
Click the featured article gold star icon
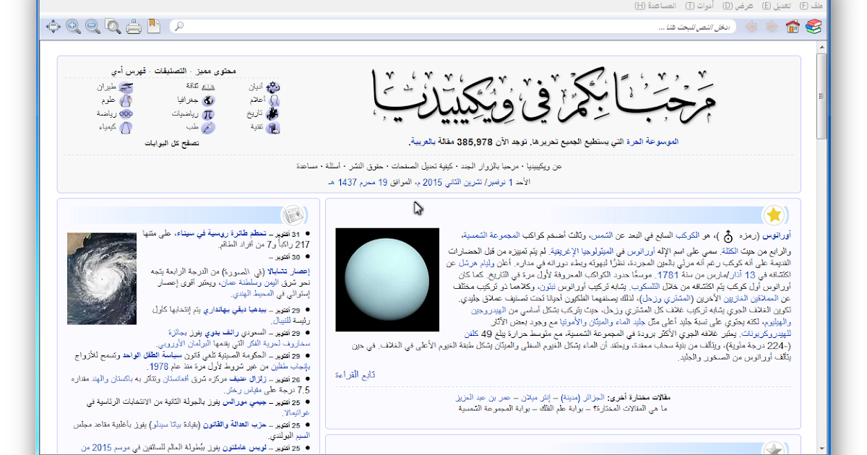[775, 214]
